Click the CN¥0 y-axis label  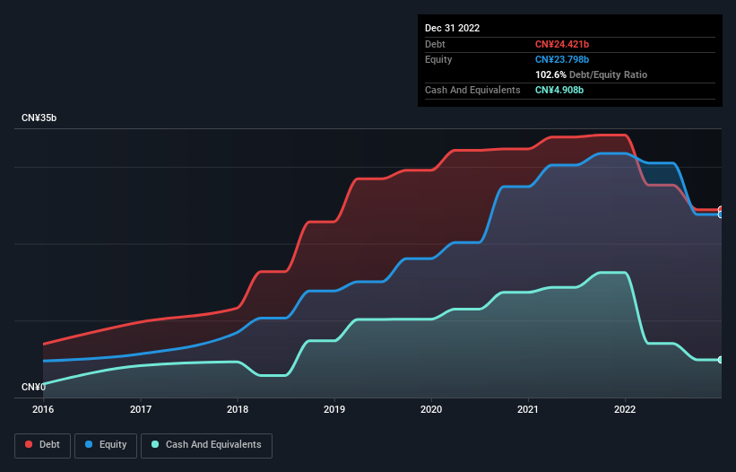click(34, 387)
